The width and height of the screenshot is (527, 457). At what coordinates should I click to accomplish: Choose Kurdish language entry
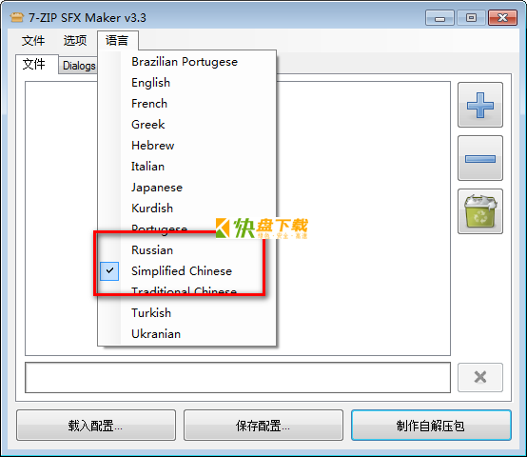tap(186, 209)
